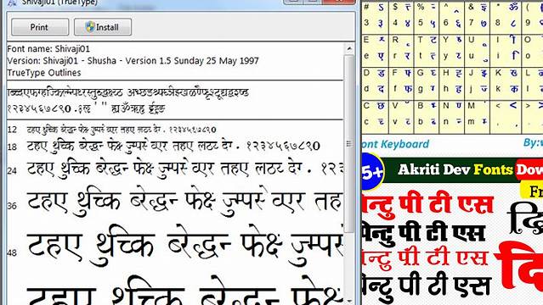Click the size label 12 sample row
This screenshot has height=305, width=543.
tap(112, 130)
